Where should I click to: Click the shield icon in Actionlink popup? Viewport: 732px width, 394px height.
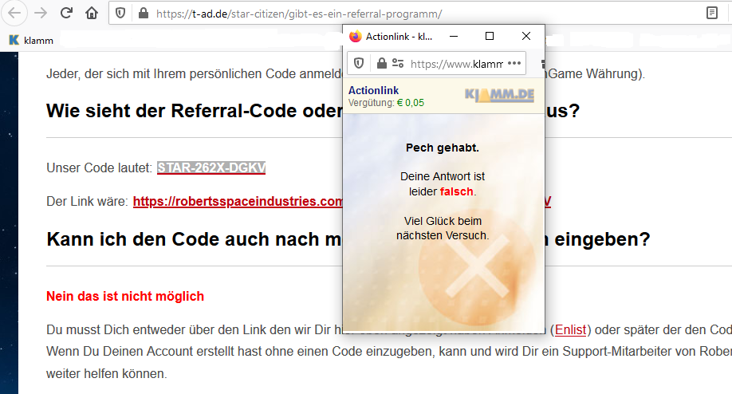[359, 64]
